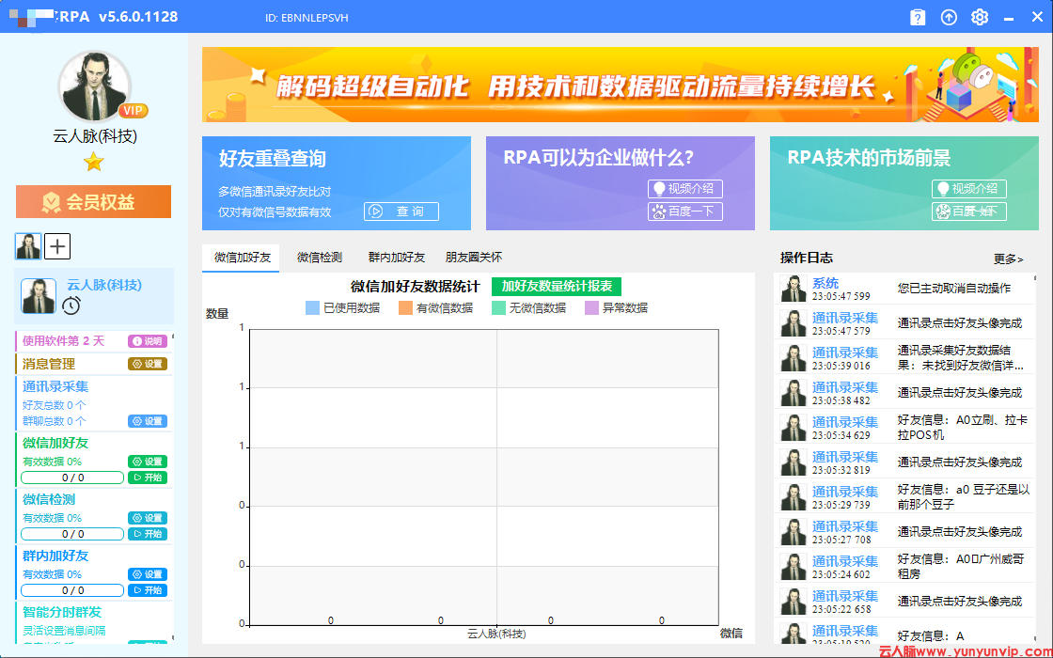Click the gold star rating icon

(93, 162)
